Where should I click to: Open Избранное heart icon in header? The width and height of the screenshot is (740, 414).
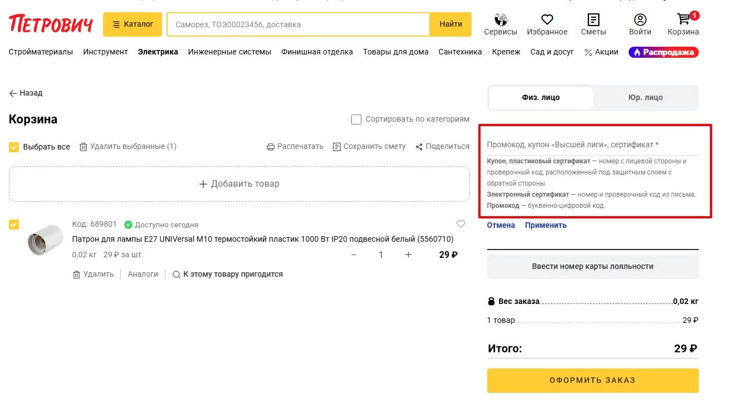tap(547, 21)
